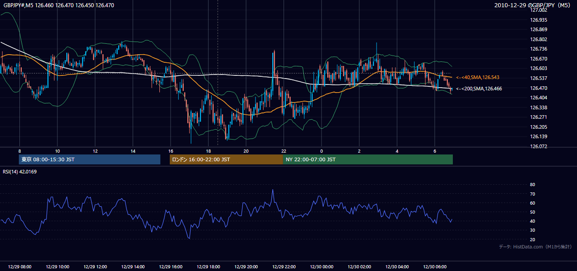Click the 12/29 20:00 date axis label
This screenshot has height=271, width=577.
(x=246, y=267)
